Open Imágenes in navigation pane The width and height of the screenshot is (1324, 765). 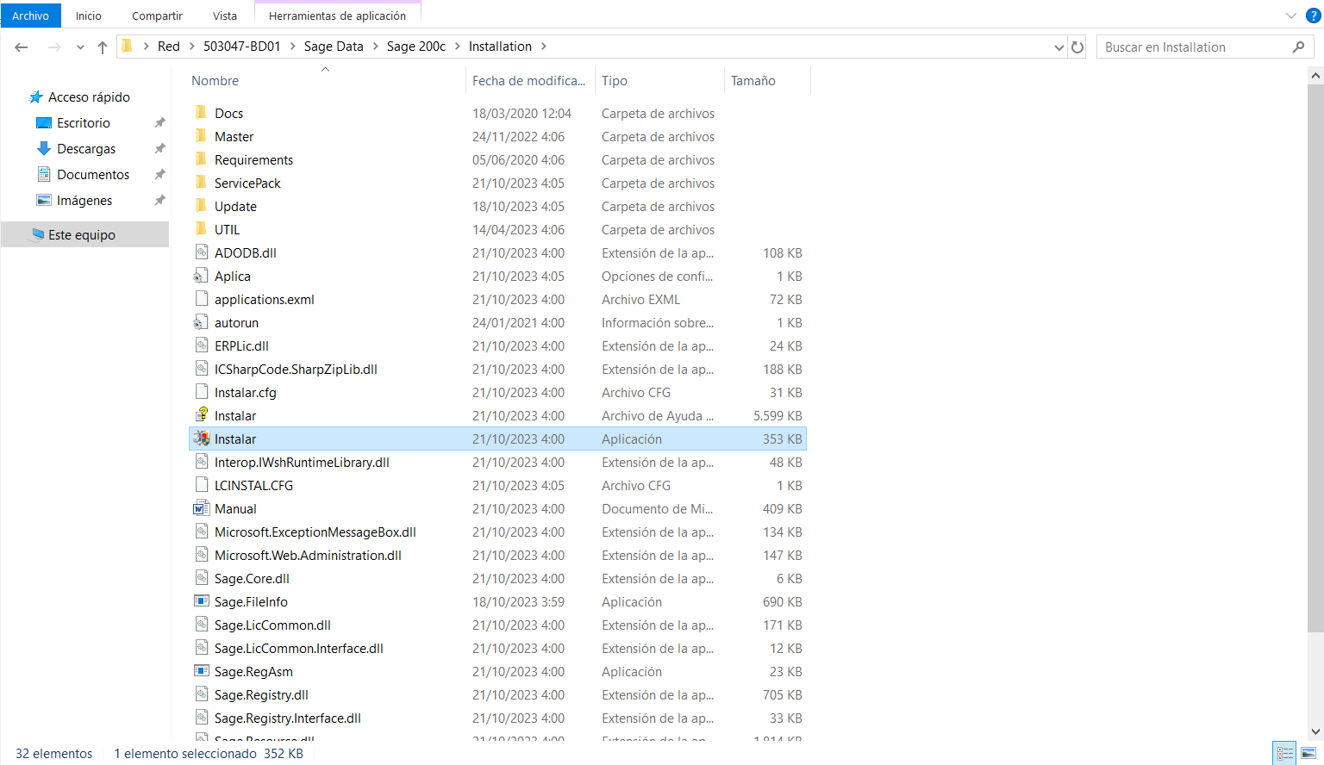84,201
